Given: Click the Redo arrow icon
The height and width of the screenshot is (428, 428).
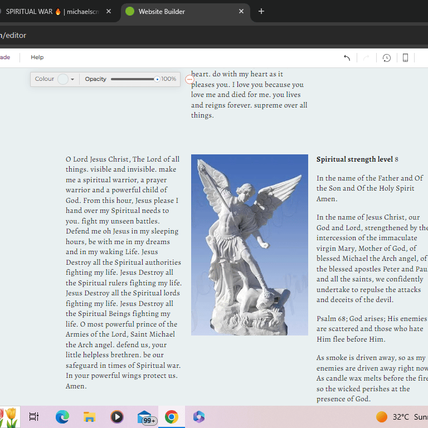Looking at the screenshot, I should pos(366,57).
